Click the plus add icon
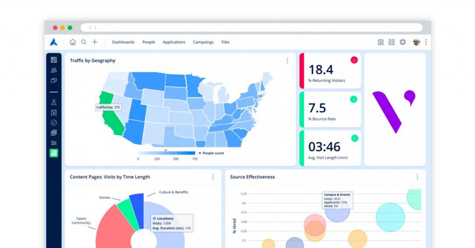Screen dimensions: 475x248 tap(95, 42)
